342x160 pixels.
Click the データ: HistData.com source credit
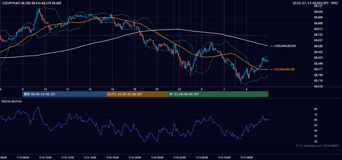(x=317, y=146)
